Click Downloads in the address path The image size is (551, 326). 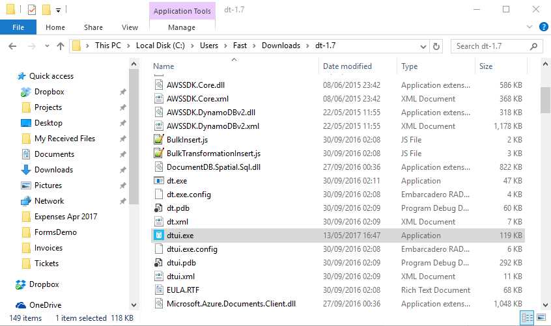281,46
